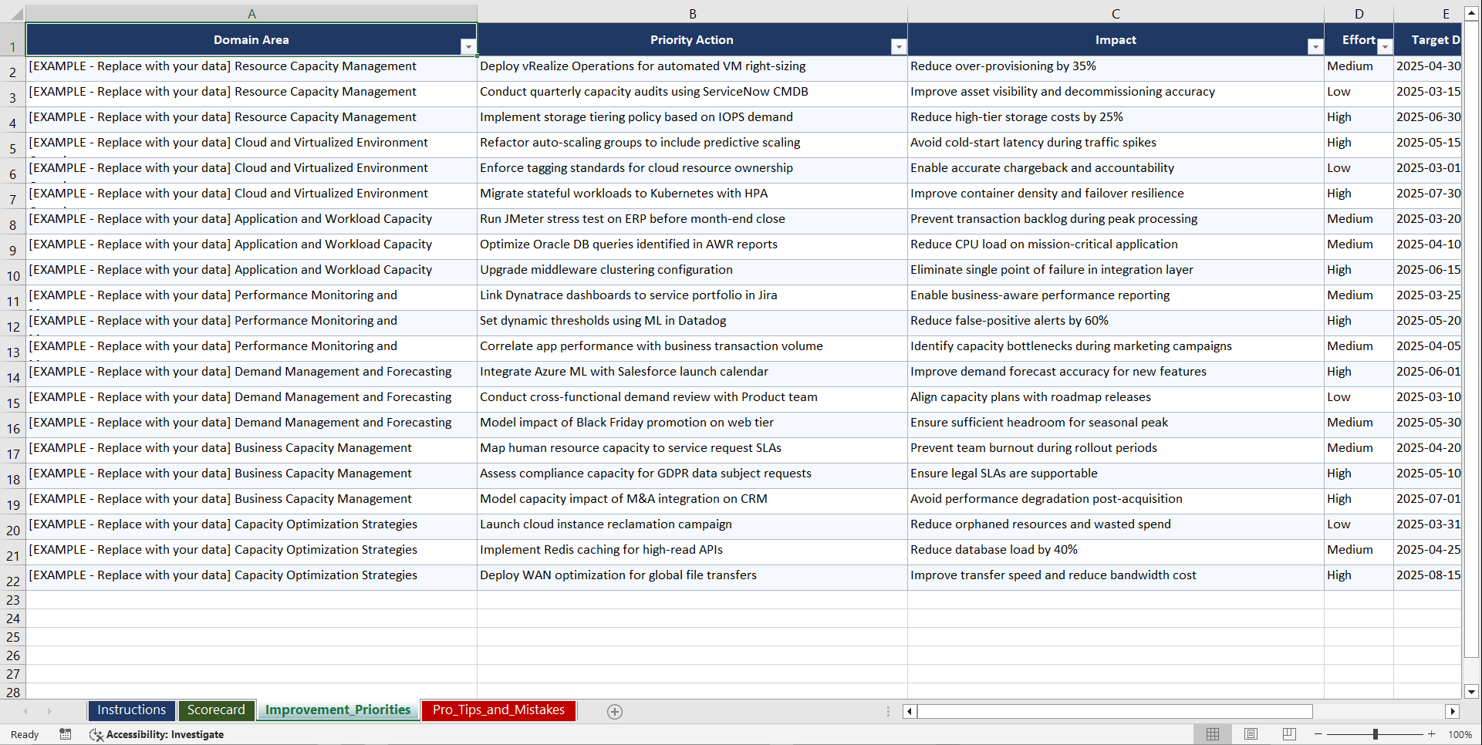Select column B by clicking its header
Image resolution: width=1482 pixels, height=745 pixels.
coord(692,13)
